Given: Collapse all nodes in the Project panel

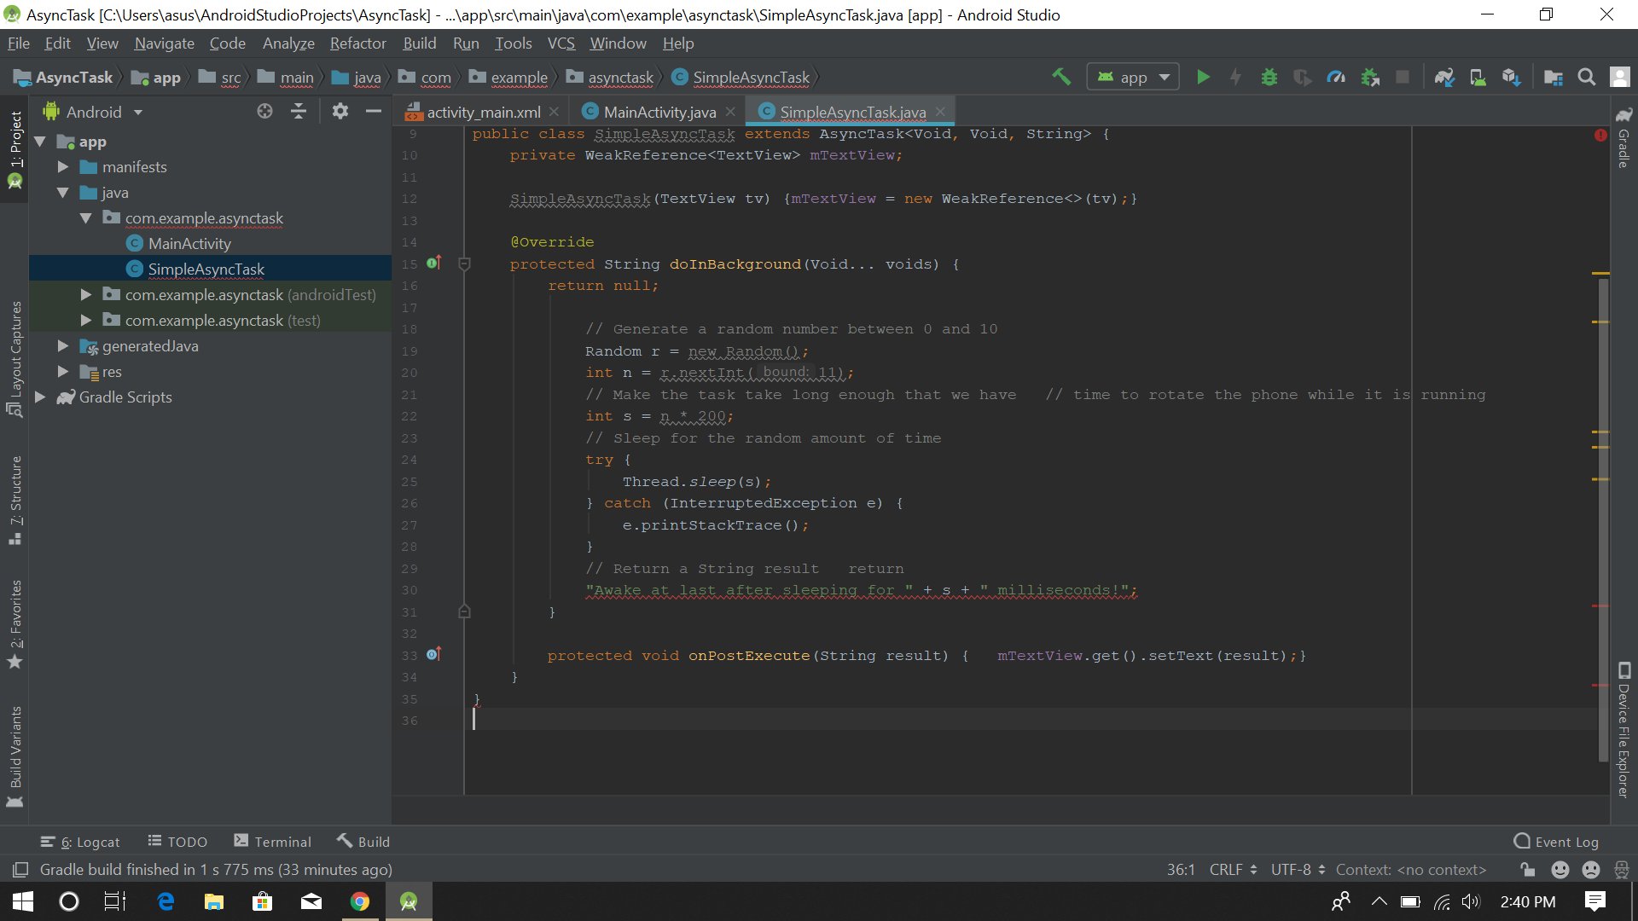Looking at the screenshot, I should 298,111.
